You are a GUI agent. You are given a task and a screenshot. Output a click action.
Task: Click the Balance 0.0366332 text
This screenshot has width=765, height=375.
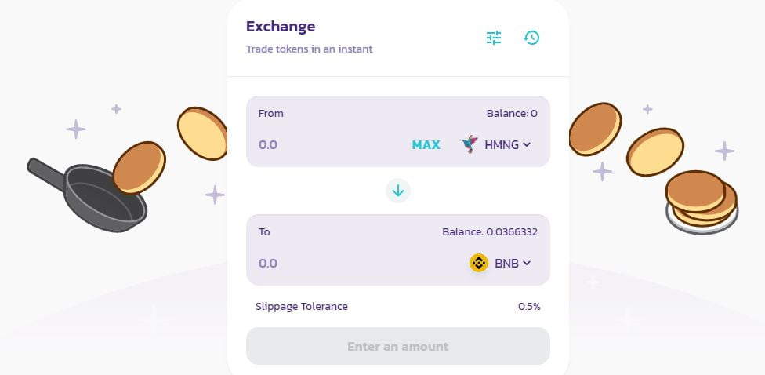pos(490,232)
